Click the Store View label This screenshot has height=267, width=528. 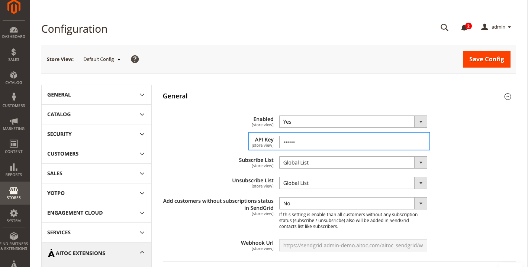(60, 59)
